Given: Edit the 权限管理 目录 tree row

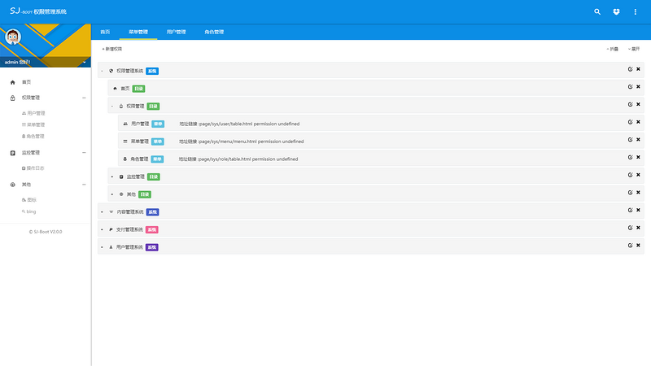Looking at the screenshot, I should click(x=630, y=105).
